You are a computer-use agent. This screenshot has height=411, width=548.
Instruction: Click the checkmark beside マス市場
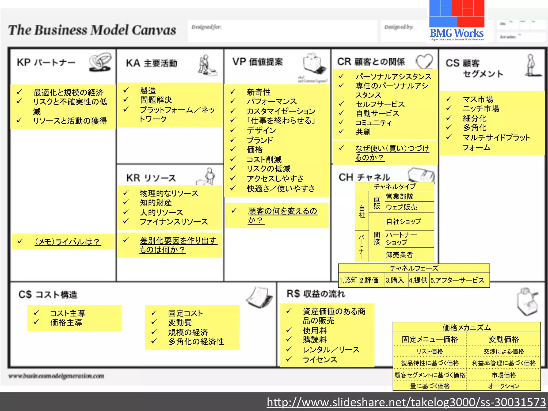(x=449, y=99)
